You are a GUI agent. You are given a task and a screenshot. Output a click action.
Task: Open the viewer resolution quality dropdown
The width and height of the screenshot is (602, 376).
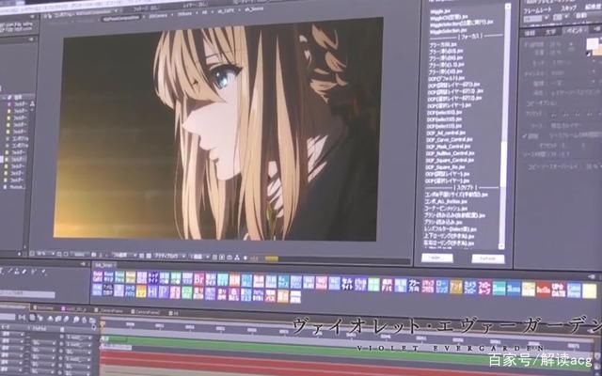124,255
